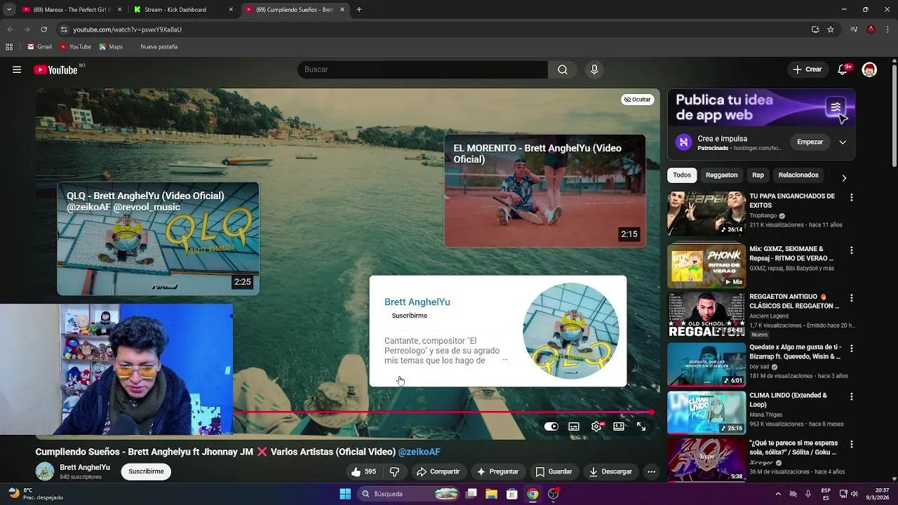Click Suscribirme in the channel card
898x505 pixels.
[x=409, y=316]
